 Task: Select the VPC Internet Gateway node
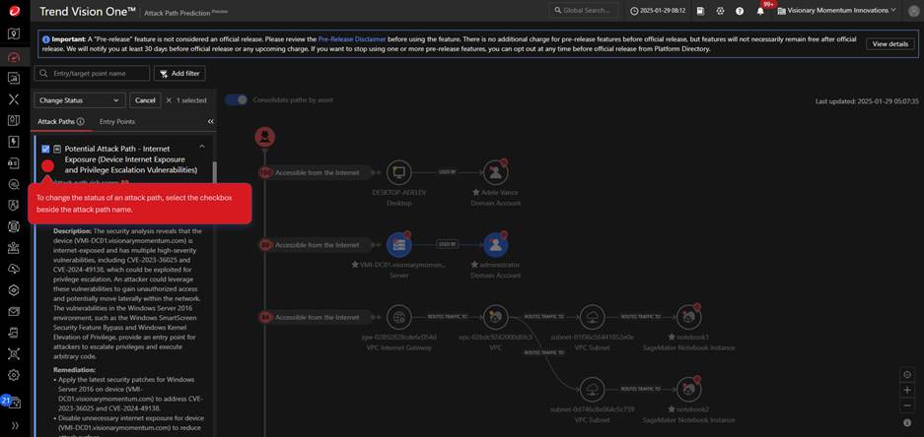point(399,317)
